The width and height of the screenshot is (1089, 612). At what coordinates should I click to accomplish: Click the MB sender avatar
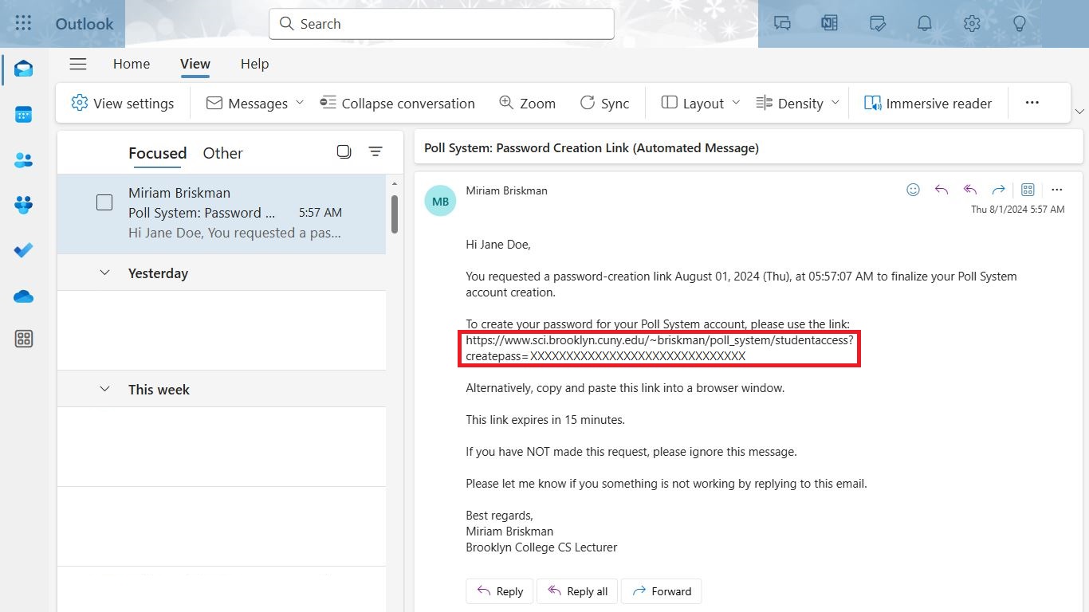click(440, 201)
